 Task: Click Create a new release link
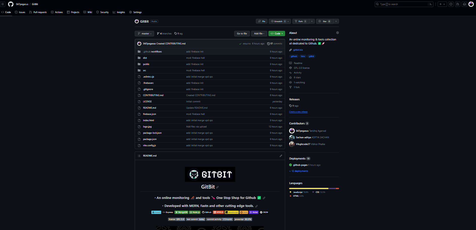pos(298,112)
